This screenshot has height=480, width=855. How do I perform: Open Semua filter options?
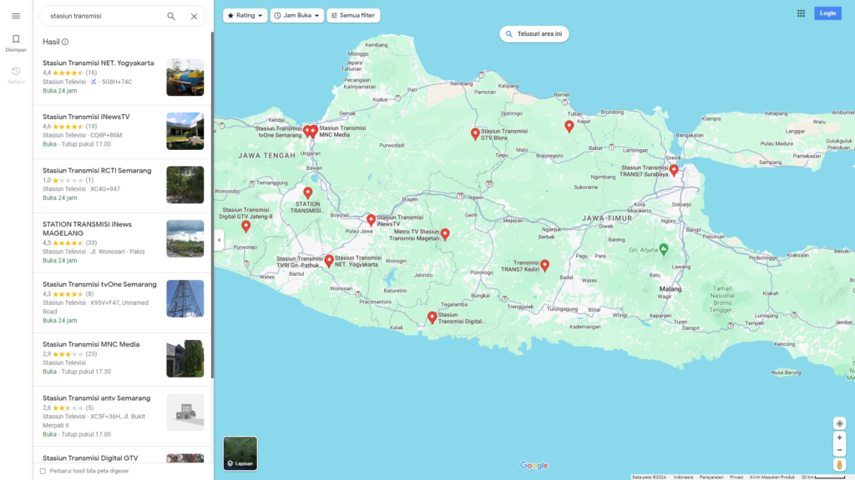coord(353,16)
